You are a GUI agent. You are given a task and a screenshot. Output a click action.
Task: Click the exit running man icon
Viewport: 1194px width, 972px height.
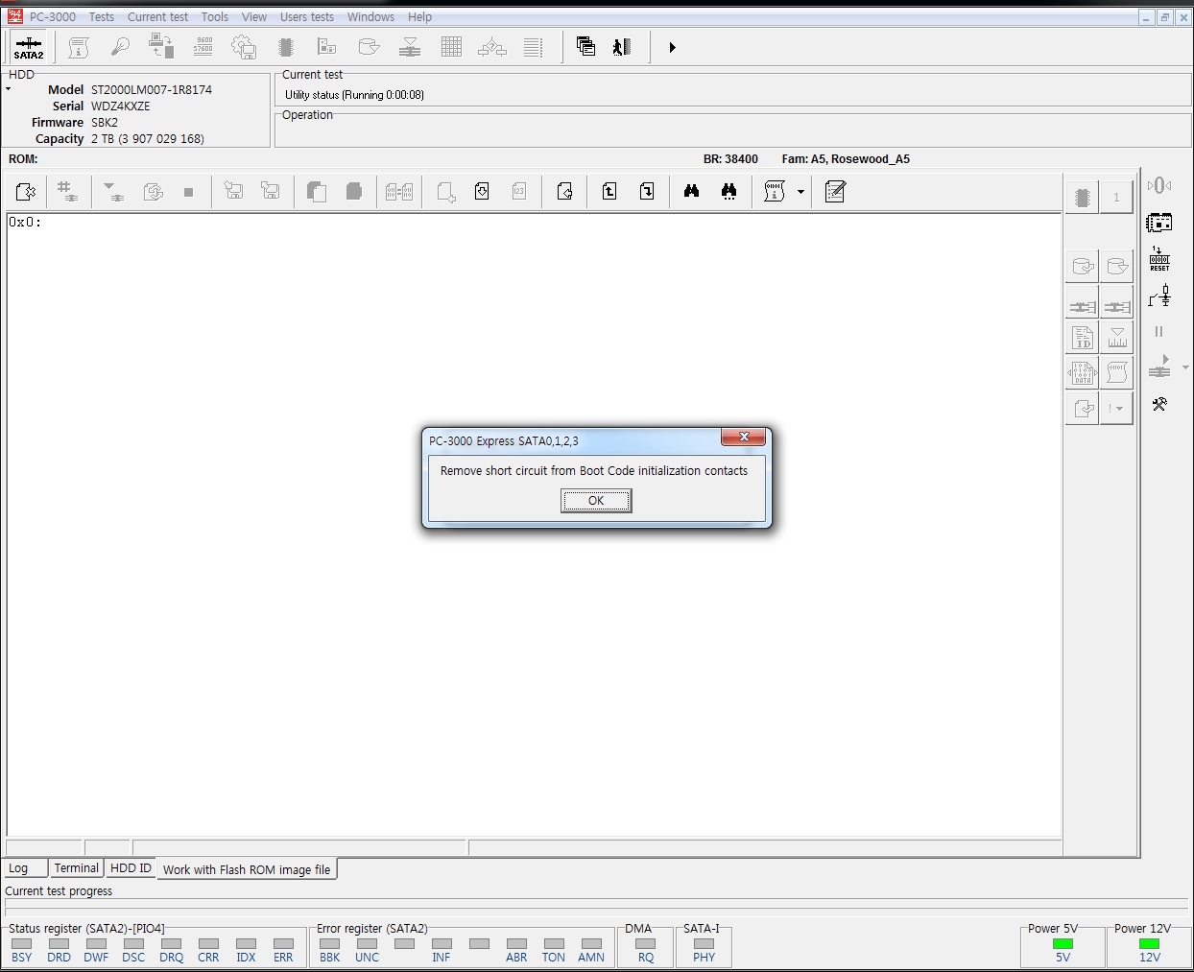click(622, 47)
